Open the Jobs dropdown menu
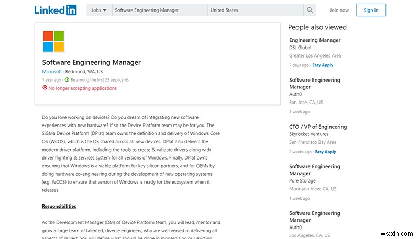Screen dimensions: 419x239 pos(99,10)
